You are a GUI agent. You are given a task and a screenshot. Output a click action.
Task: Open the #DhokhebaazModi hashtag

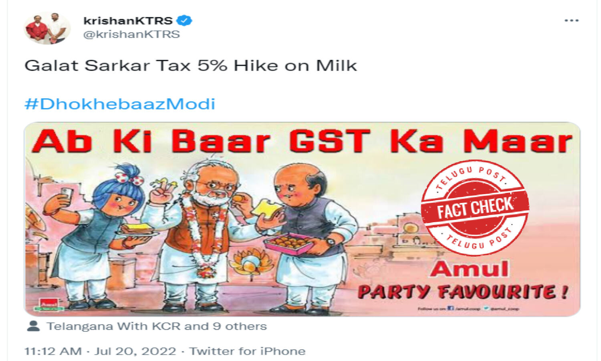coord(120,104)
